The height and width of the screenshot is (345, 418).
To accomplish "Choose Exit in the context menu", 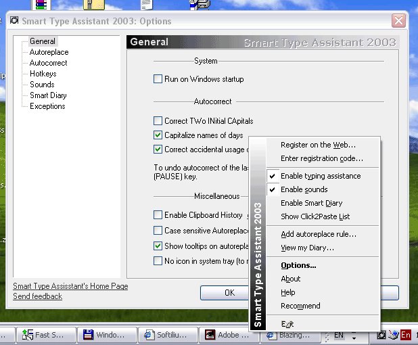I will coord(323,324).
